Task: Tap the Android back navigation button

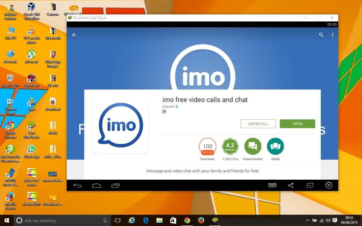Action: point(77,186)
